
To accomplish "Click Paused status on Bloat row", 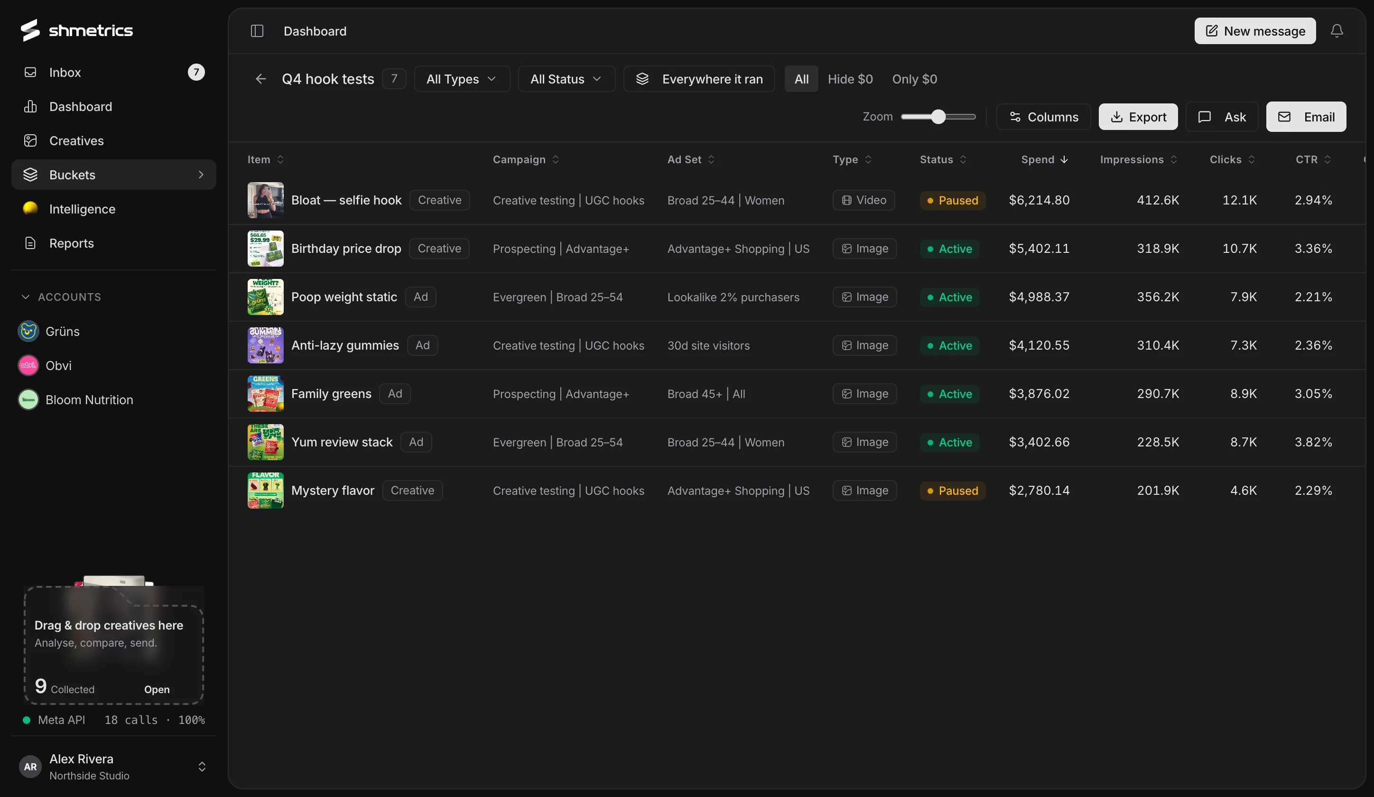I will 953,201.
